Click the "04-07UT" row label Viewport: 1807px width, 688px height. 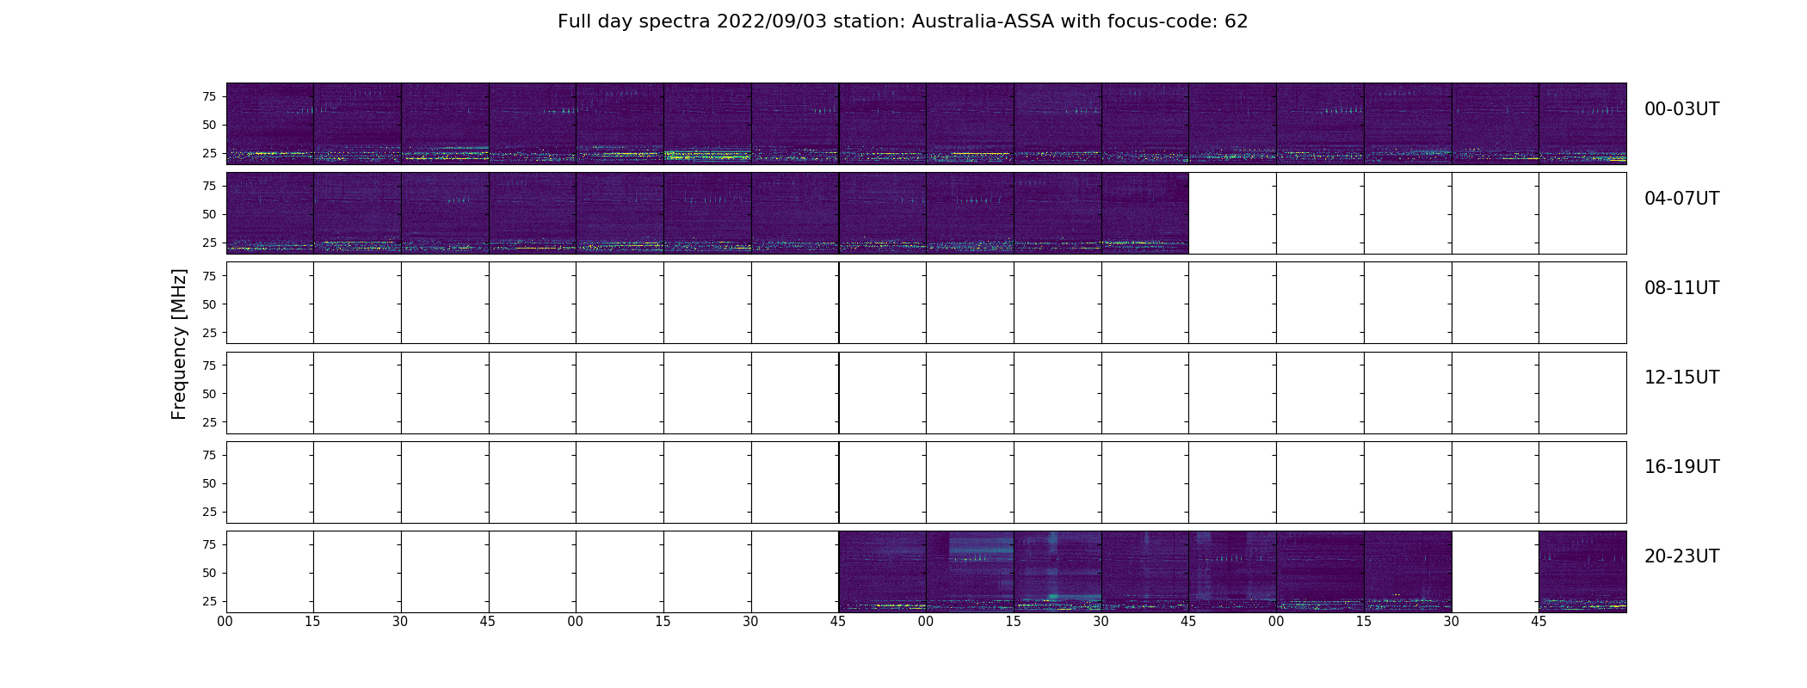(x=1681, y=199)
